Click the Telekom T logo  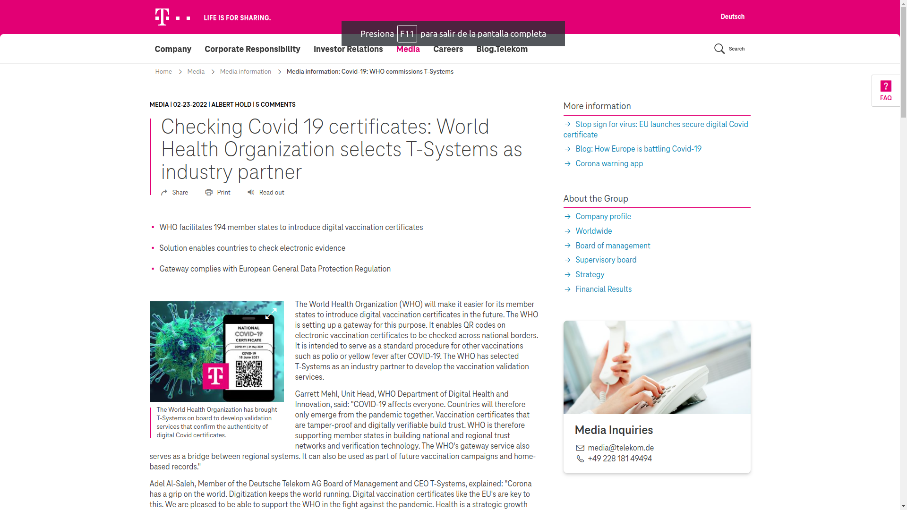[162, 17]
